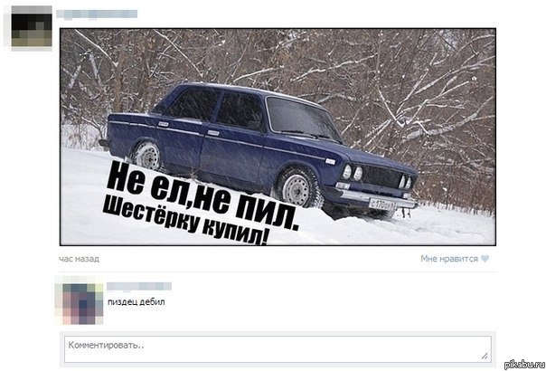Open the attached blue car photo
Image resolution: width=546 pixels, height=371 pixels.
point(278,137)
